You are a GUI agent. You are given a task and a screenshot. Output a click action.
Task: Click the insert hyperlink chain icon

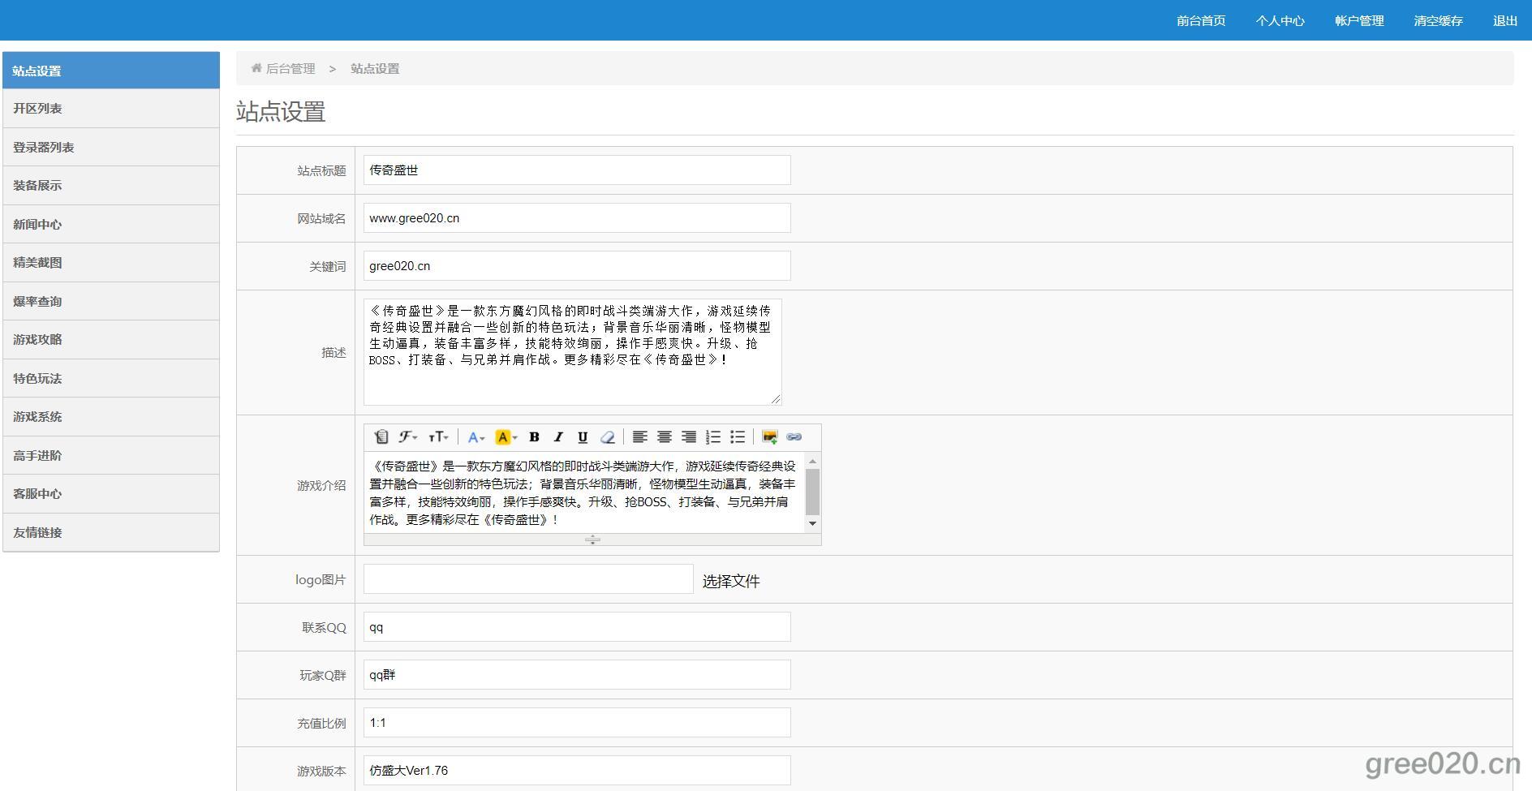[794, 437]
